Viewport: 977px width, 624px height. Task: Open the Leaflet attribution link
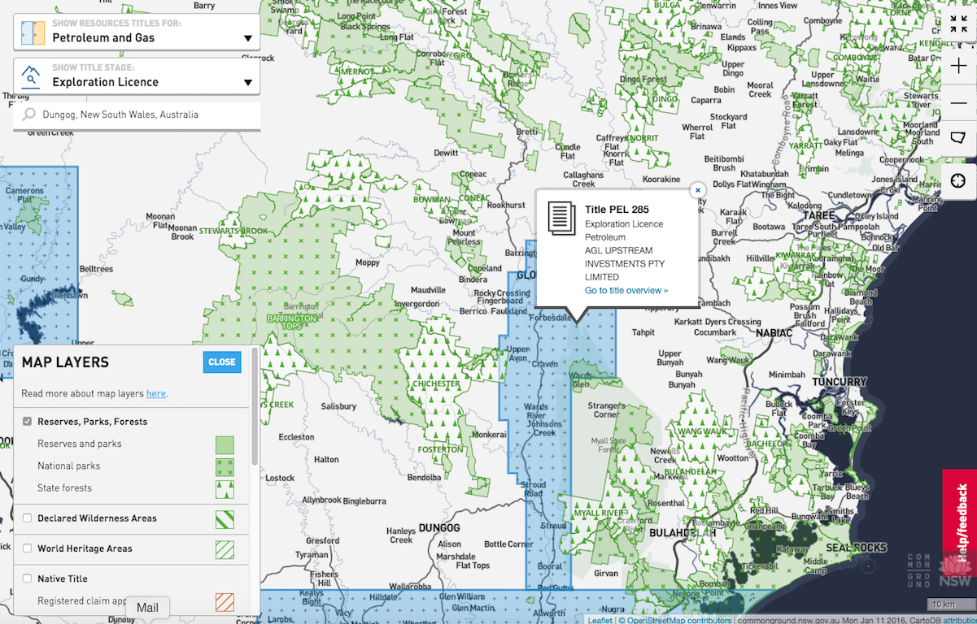[600, 620]
